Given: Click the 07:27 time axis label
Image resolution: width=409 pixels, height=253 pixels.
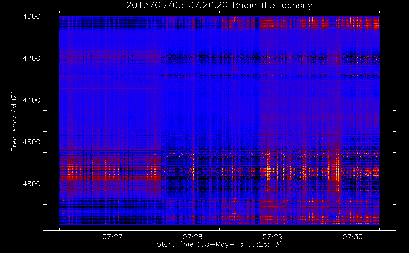Looking at the screenshot, I should pos(112,237).
